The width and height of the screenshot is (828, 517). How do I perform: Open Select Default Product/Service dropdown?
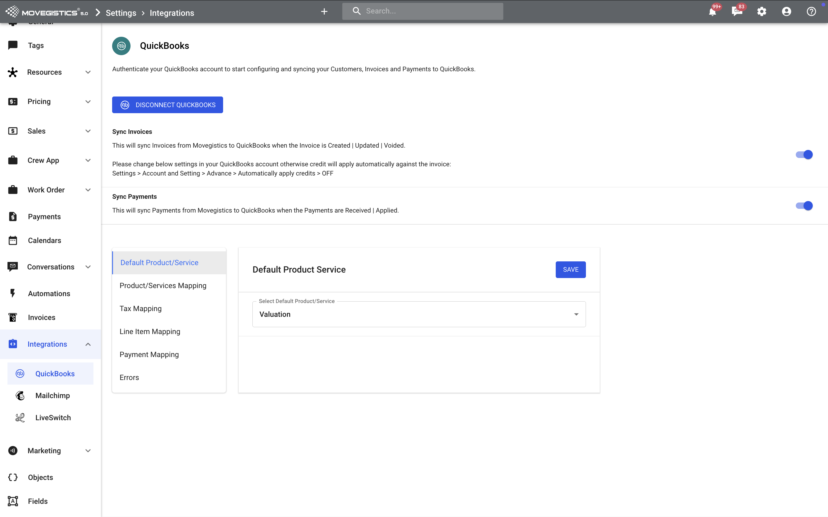419,314
